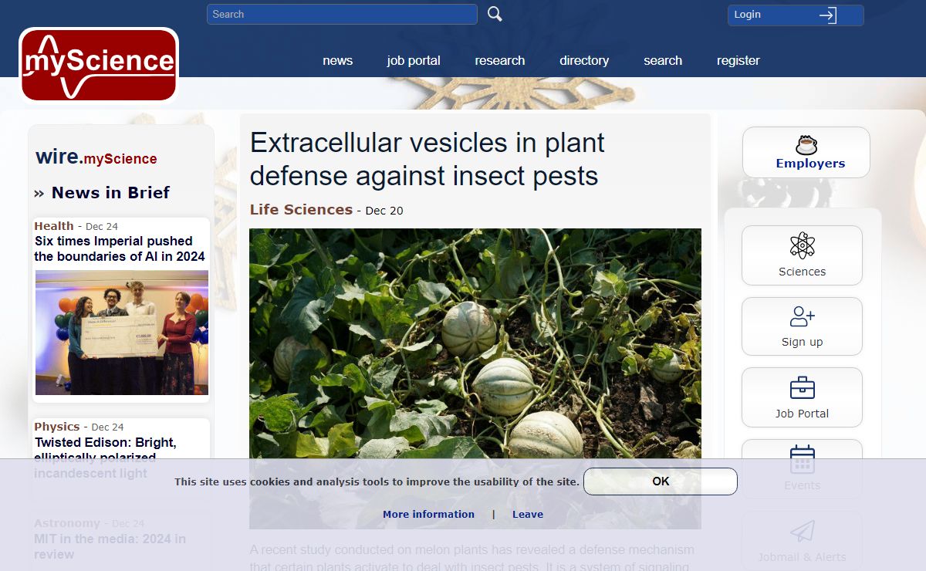Open the Physics category label

pos(57,427)
